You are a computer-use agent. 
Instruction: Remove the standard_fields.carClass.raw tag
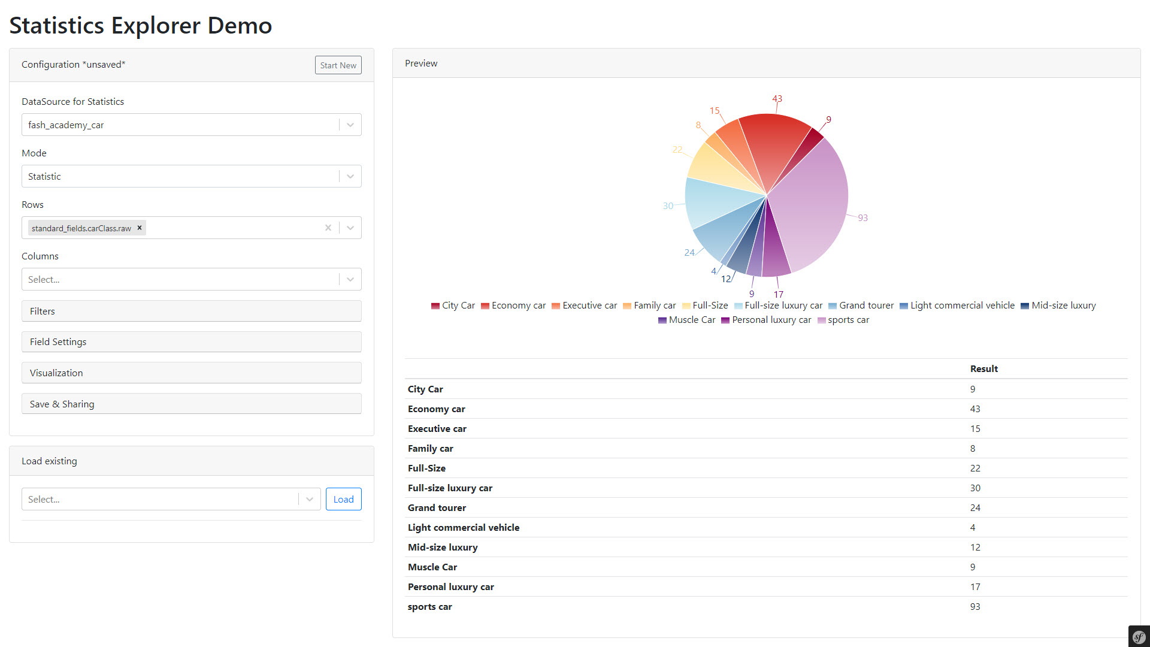tap(140, 228)
